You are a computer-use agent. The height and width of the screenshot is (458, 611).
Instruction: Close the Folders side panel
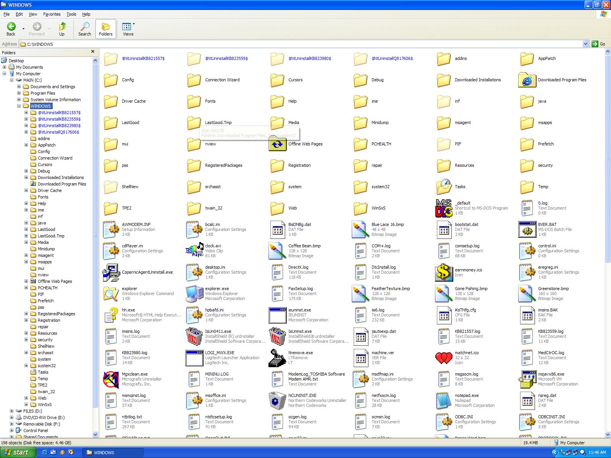tap(92, 52)
